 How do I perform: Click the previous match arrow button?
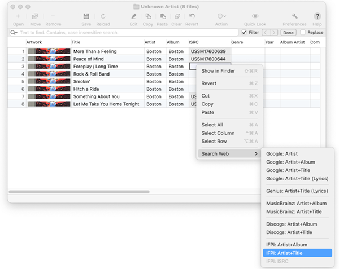click(266, 33)
